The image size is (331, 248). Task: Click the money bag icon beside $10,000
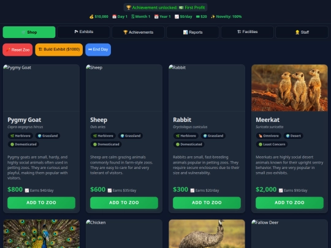point(91,17)
